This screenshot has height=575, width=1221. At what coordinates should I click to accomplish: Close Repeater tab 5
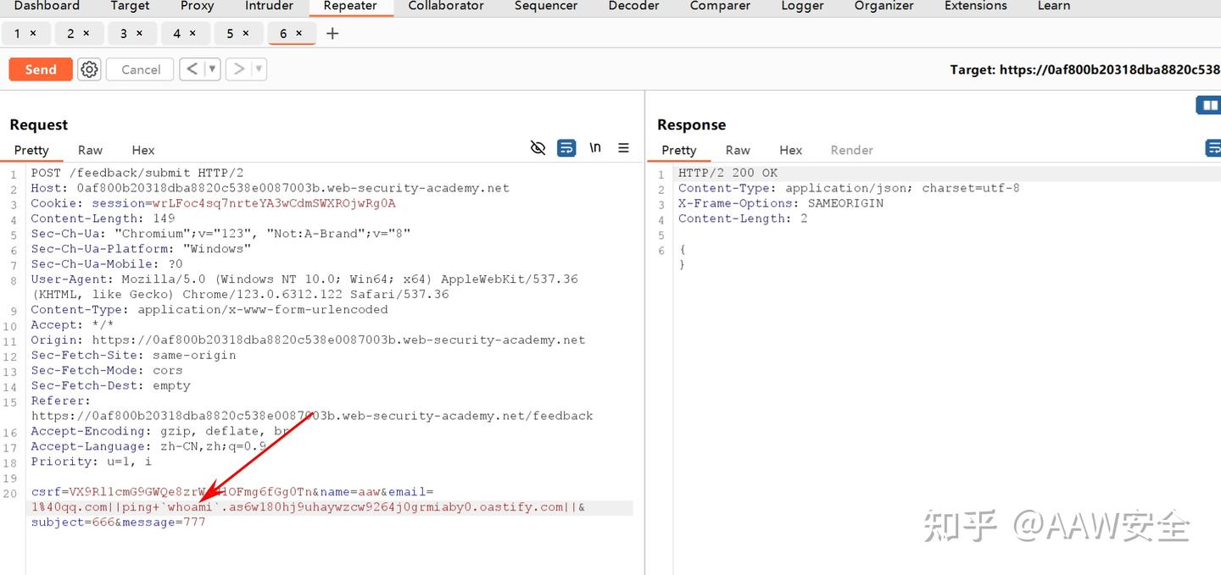[x=246, y=34]
